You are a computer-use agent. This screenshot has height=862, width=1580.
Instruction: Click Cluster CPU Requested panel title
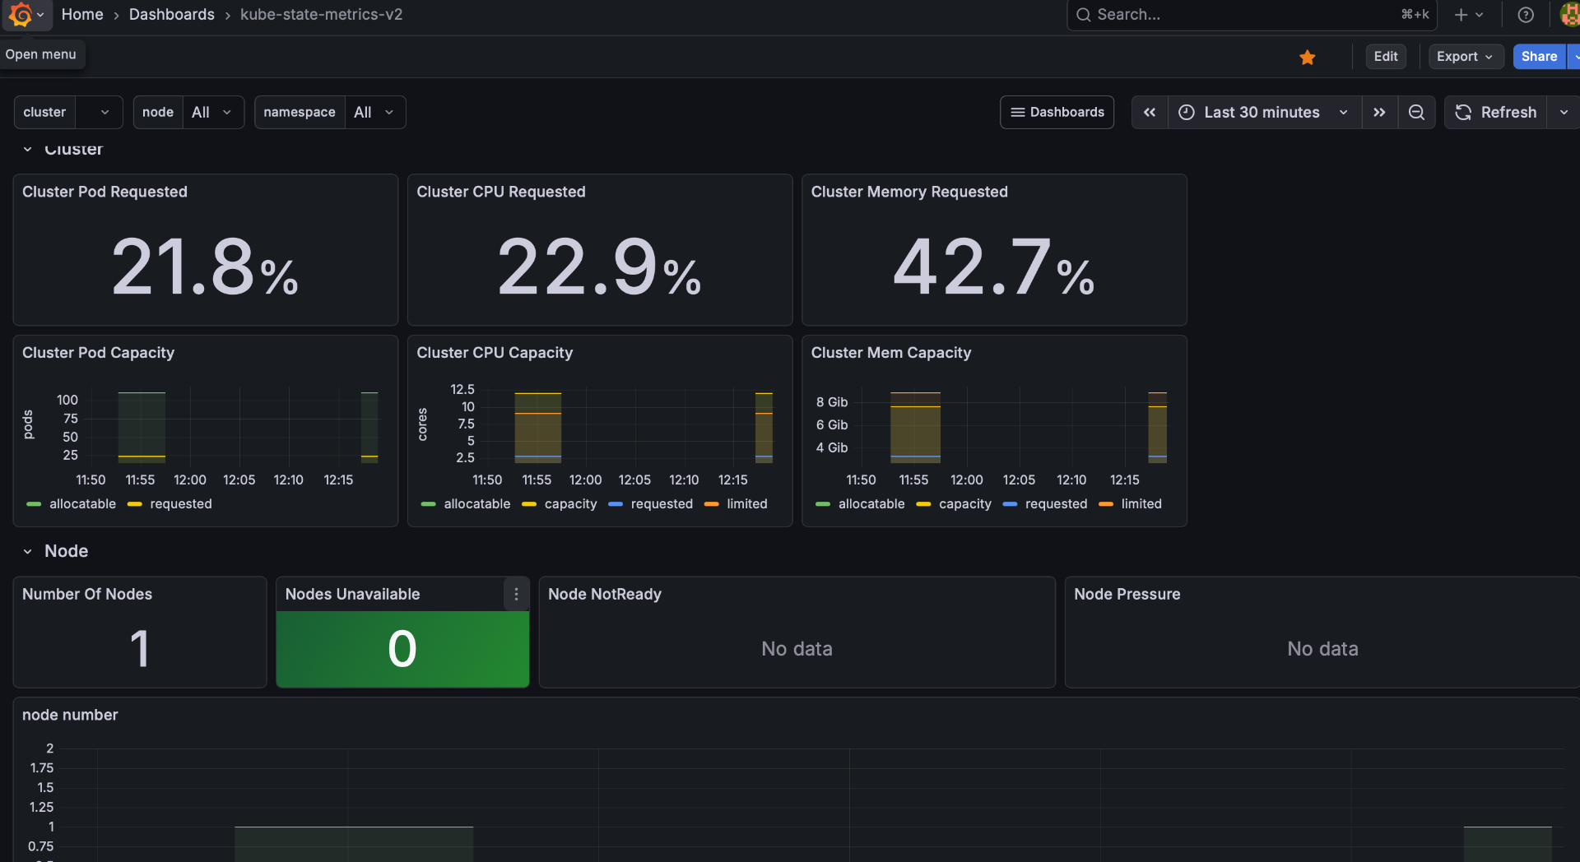[x=501, y=192]
